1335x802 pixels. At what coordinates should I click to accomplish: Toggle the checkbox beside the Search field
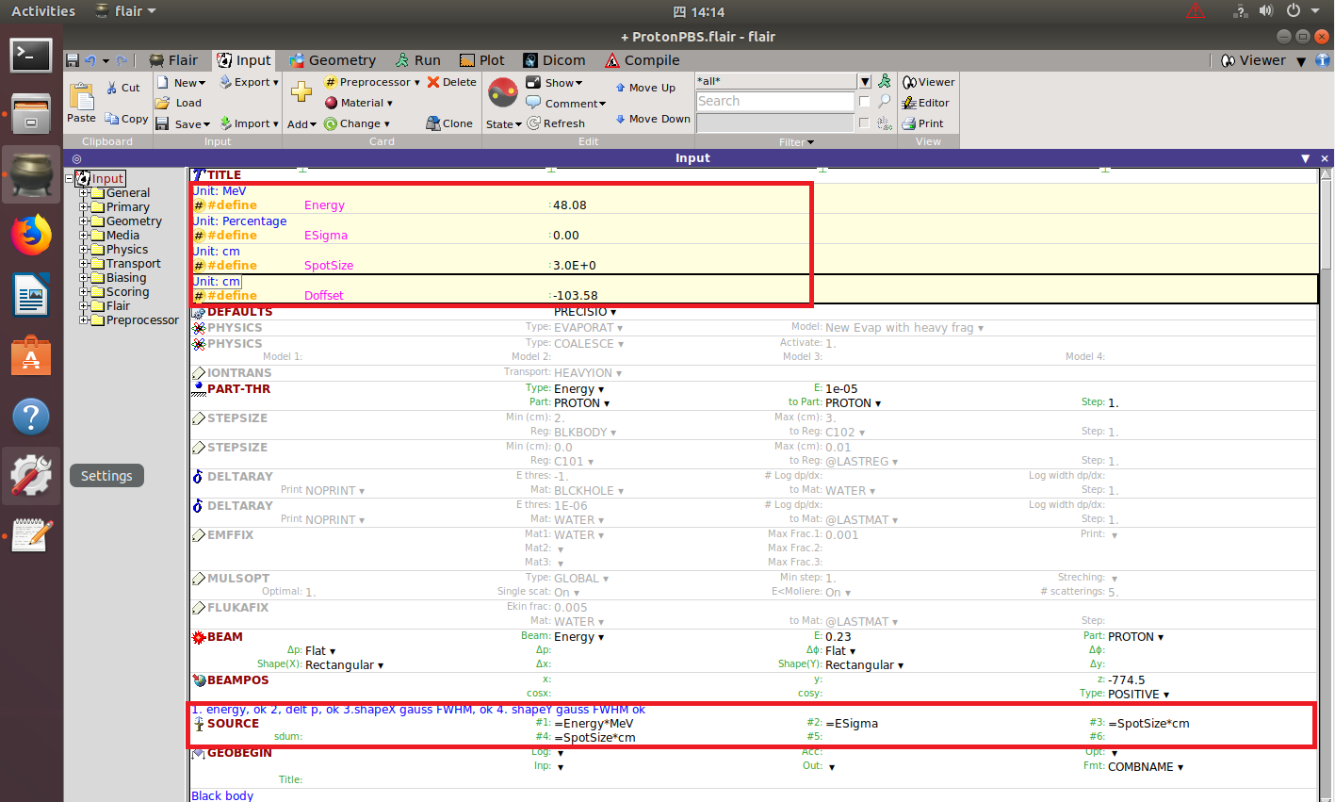pos(864,101)
